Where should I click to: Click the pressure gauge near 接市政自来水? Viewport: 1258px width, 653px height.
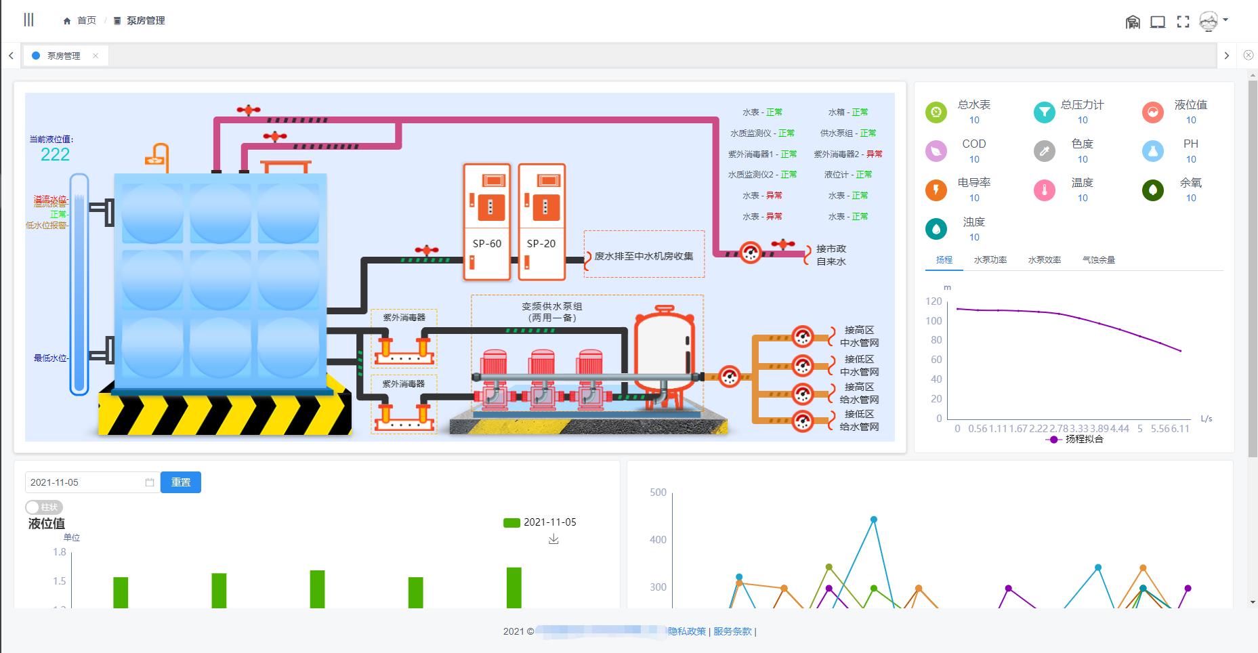tap(750, 253)
